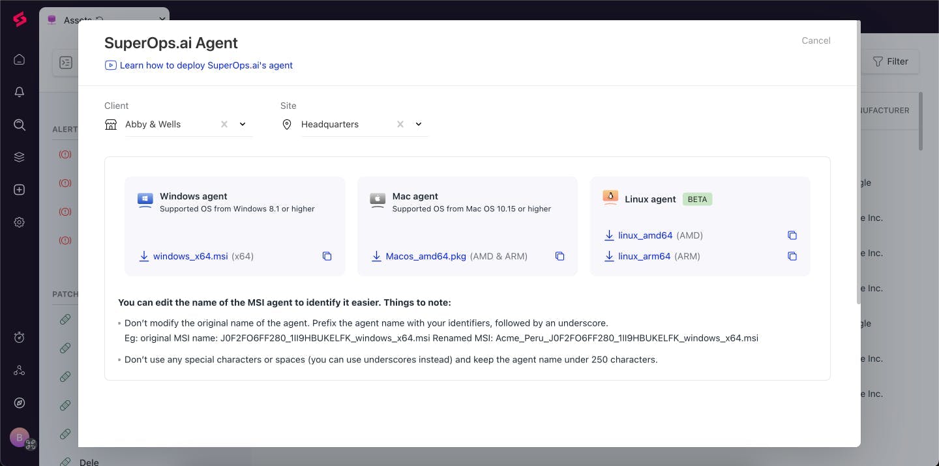Click the network nodes sidebar icon
This screenshot has width=939, height=466.
point(20,370)
